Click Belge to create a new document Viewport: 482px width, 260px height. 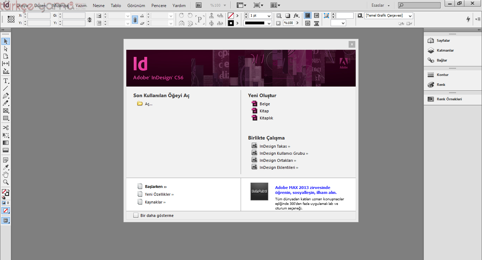[x=265, y=104]
